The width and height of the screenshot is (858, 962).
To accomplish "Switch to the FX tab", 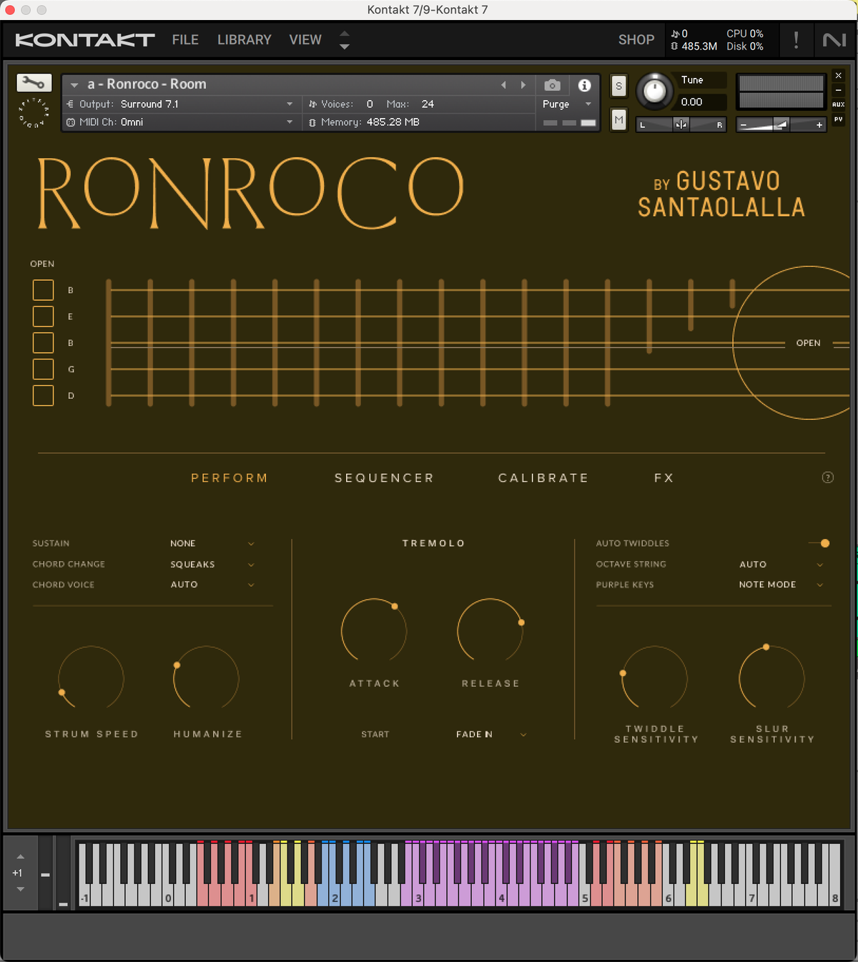I will [664, 478].
